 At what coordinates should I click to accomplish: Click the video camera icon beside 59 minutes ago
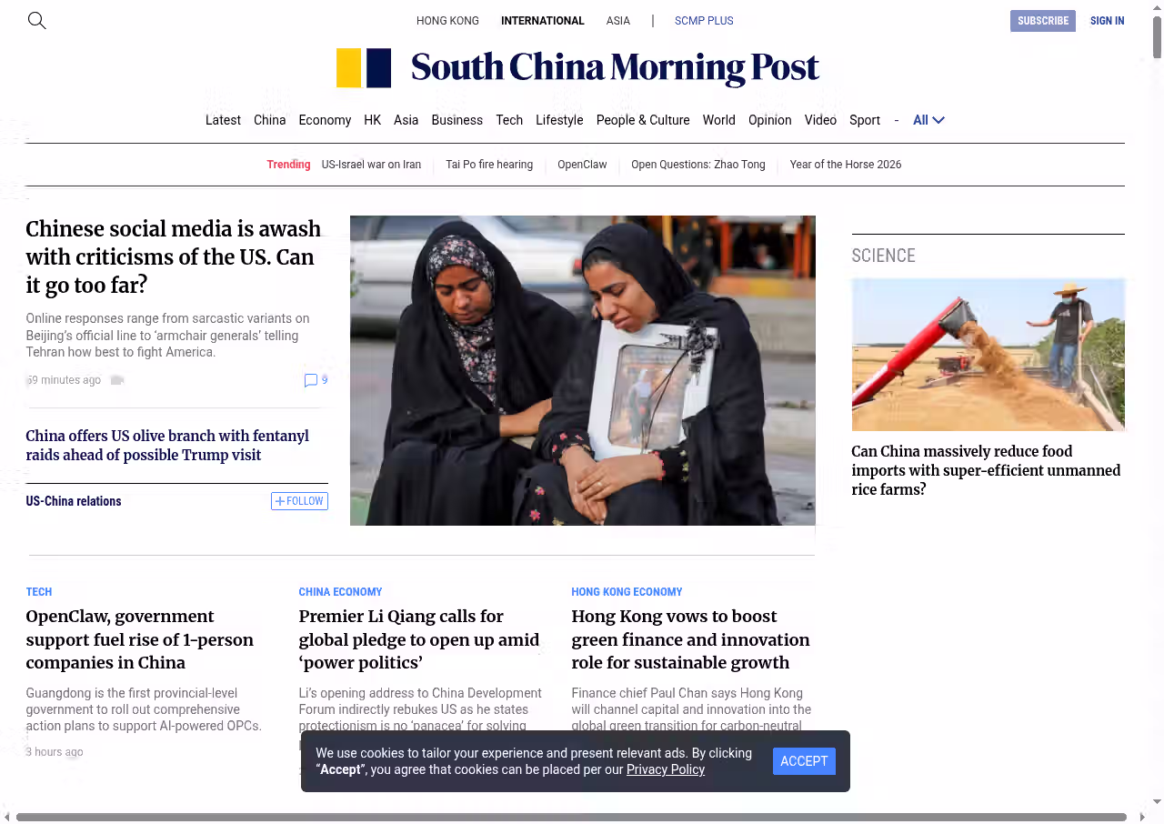(x=116, y=380)
